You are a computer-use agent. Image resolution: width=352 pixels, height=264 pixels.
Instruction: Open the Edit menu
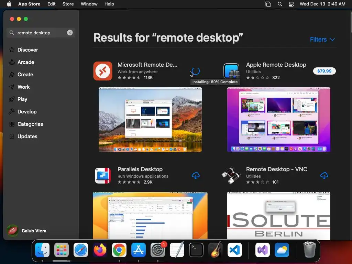52,4
